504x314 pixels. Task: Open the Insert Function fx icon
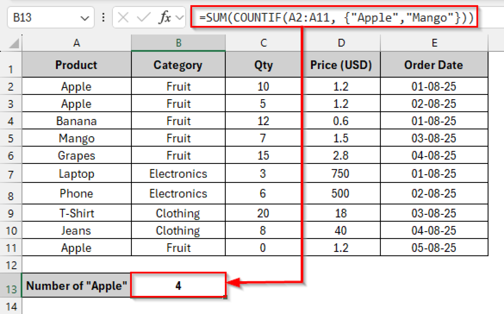[x=165, y=17]
